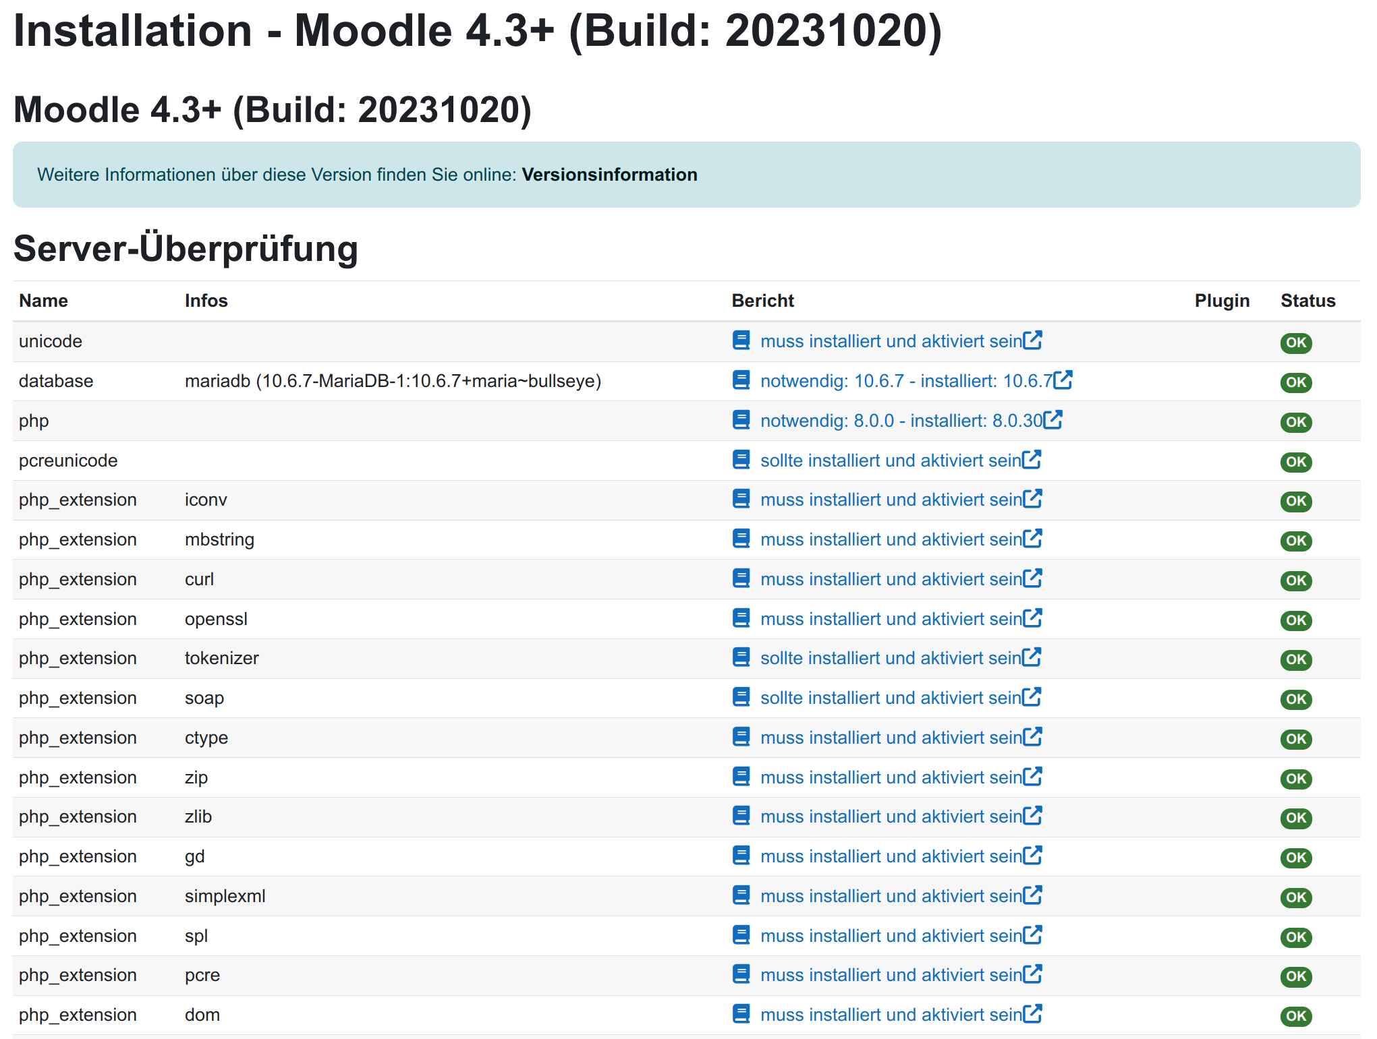Open the Versionsinformation link
Viewport: 1377px width, 1039px height.
609,175
